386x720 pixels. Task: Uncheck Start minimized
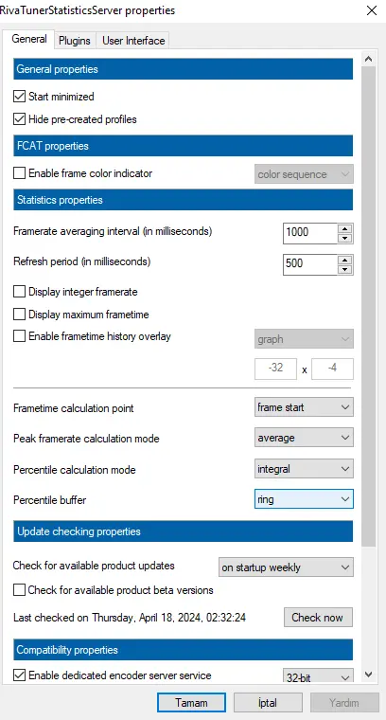(x=19, y=97)
